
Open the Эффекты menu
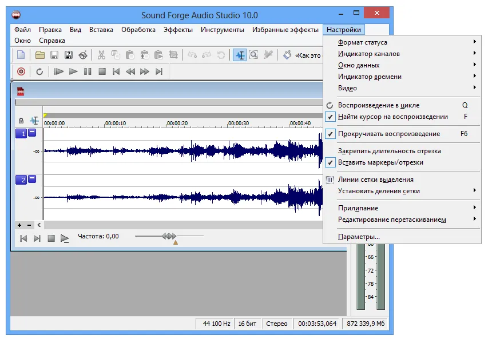click(178, 30)
